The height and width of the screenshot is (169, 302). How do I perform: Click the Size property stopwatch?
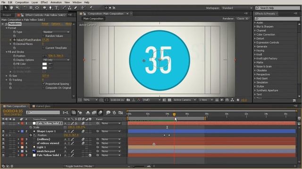10,76
